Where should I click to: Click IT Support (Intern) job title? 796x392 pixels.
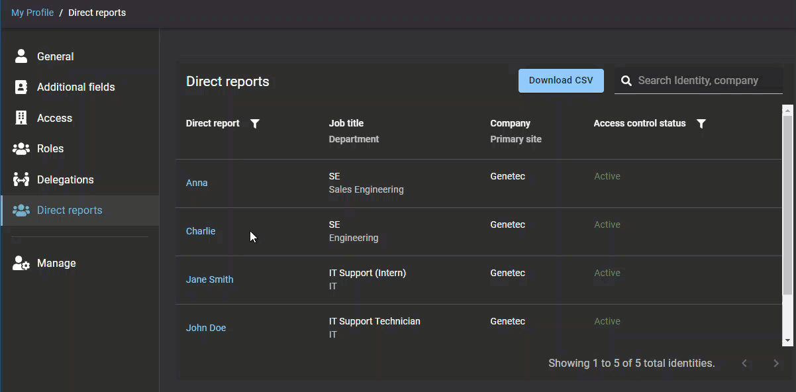coord(368,273)
